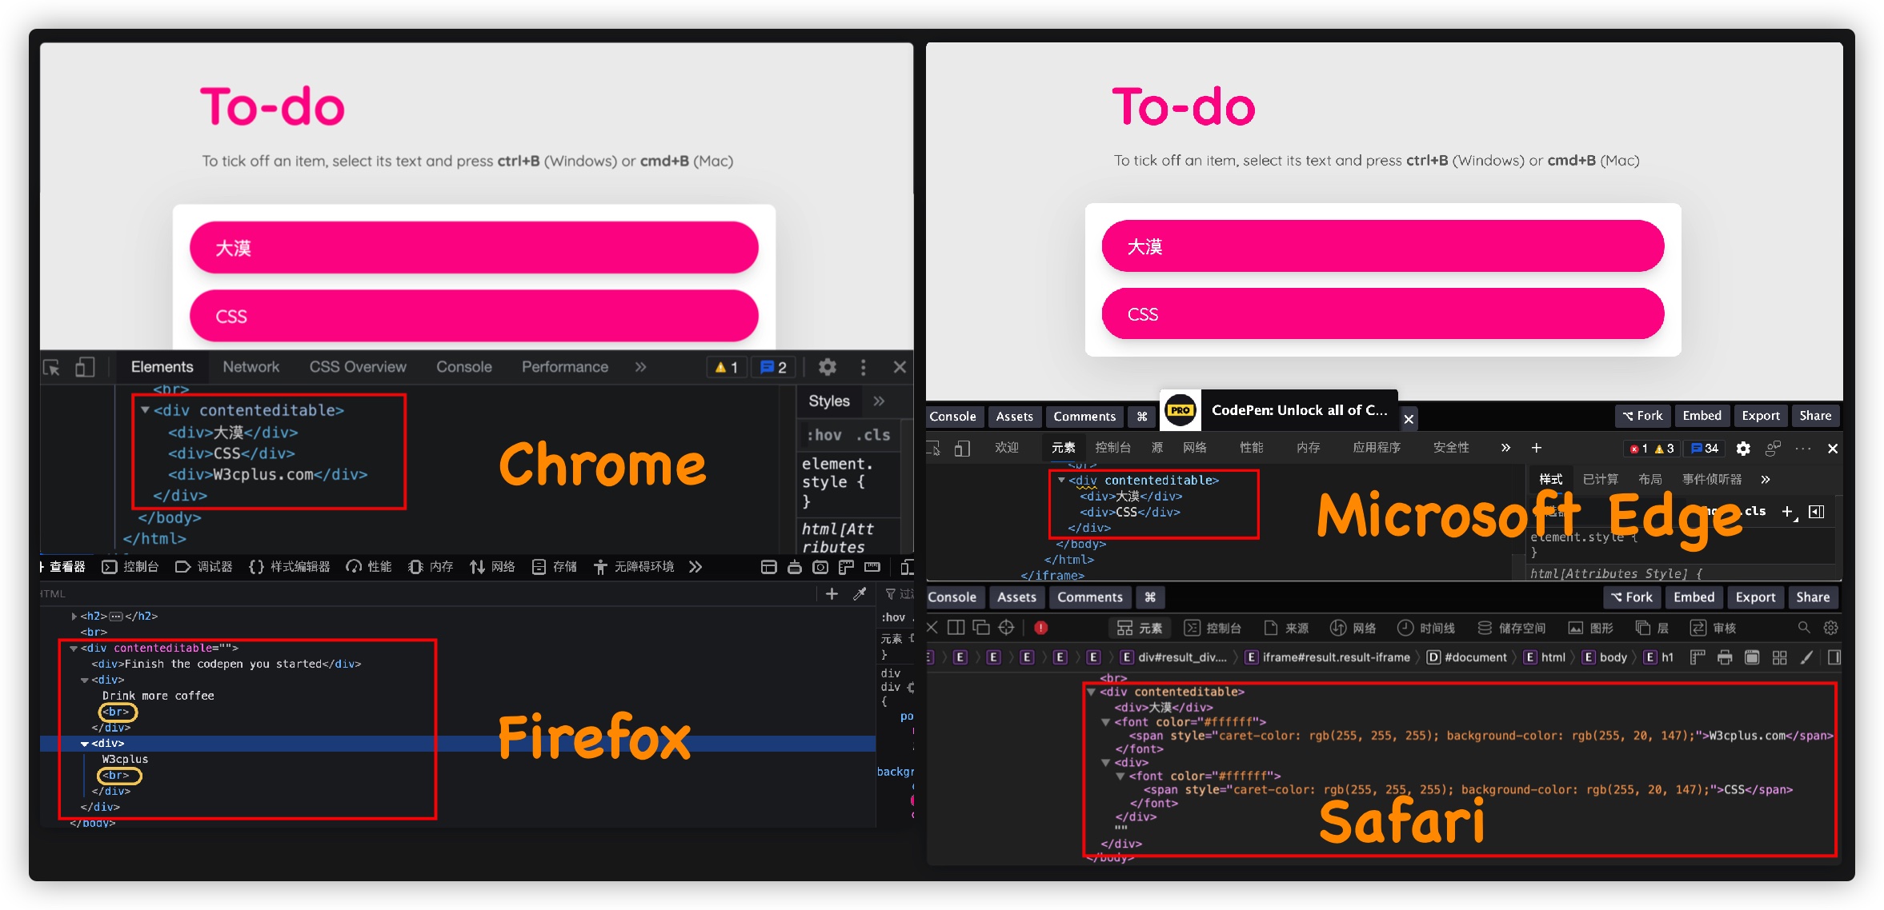
Task: Open Comments button above Safari inspector
Action: (1089, 597)
